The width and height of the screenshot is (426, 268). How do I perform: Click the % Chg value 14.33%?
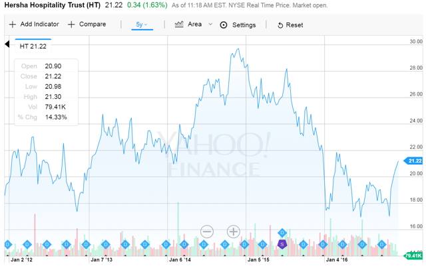click(56, 117)
